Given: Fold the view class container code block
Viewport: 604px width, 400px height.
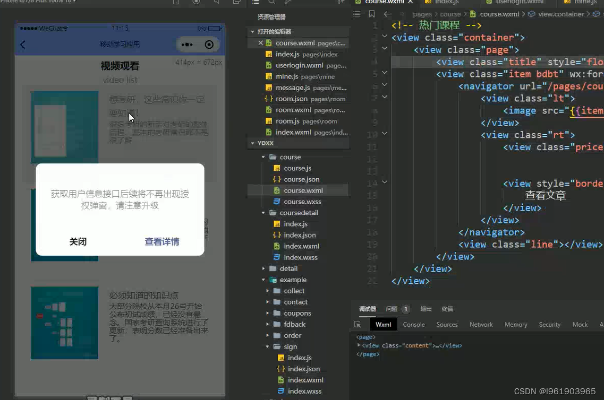Looking at the screenshot, I should click(385, 36).
